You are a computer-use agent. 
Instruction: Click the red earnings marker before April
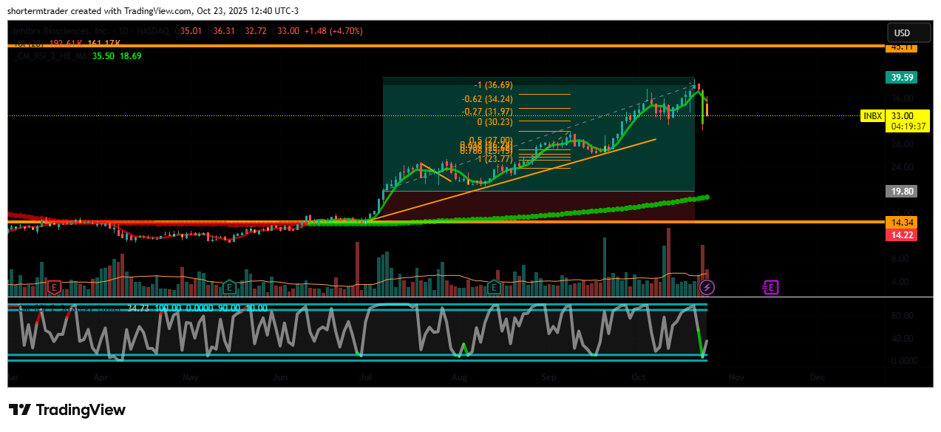[53, 286]
